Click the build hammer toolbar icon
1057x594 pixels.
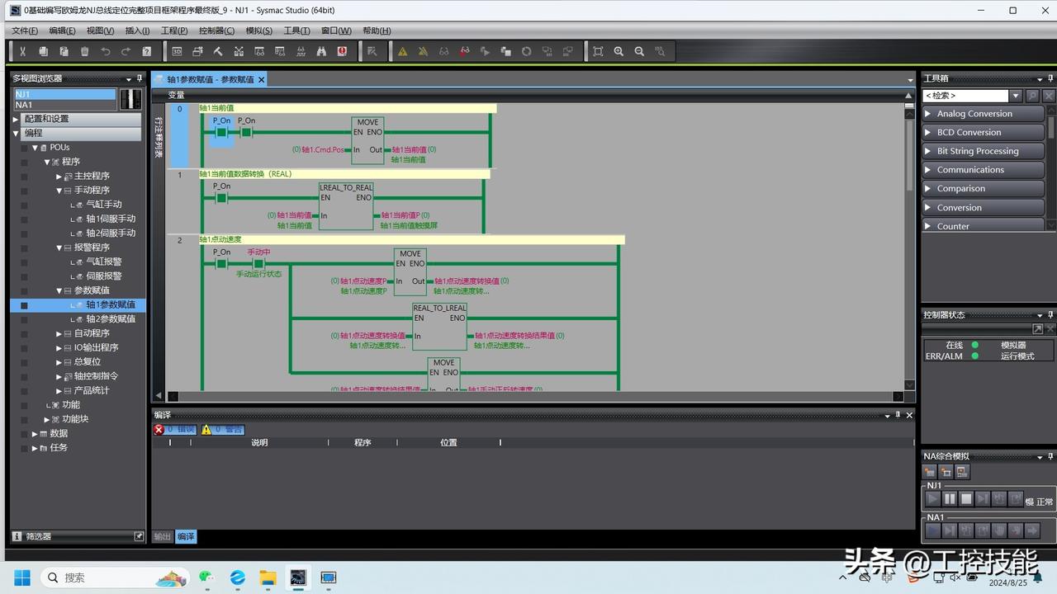click(218, 51)
